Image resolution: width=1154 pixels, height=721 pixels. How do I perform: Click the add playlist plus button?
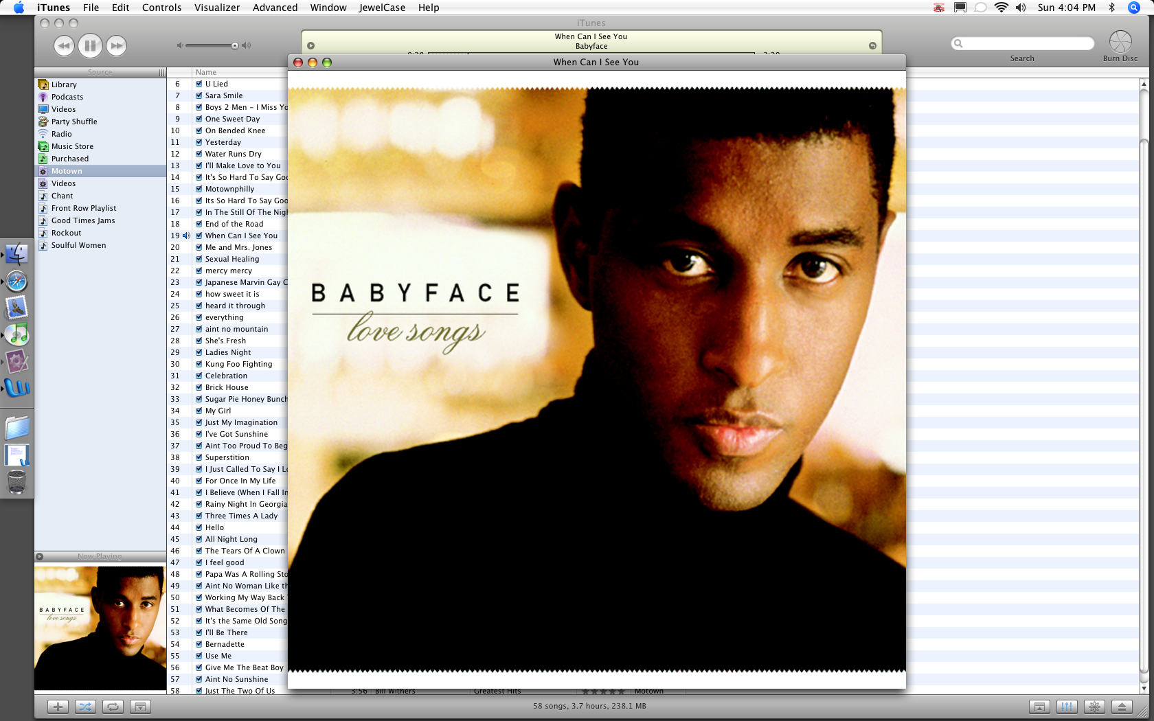58,707
